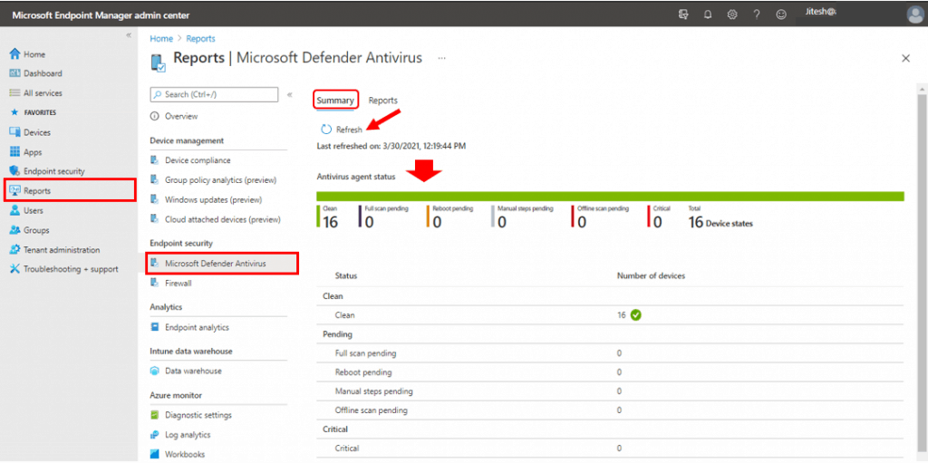
Task: Click the vertical scrollbar of content pane
Action: (x=922, y=273)
